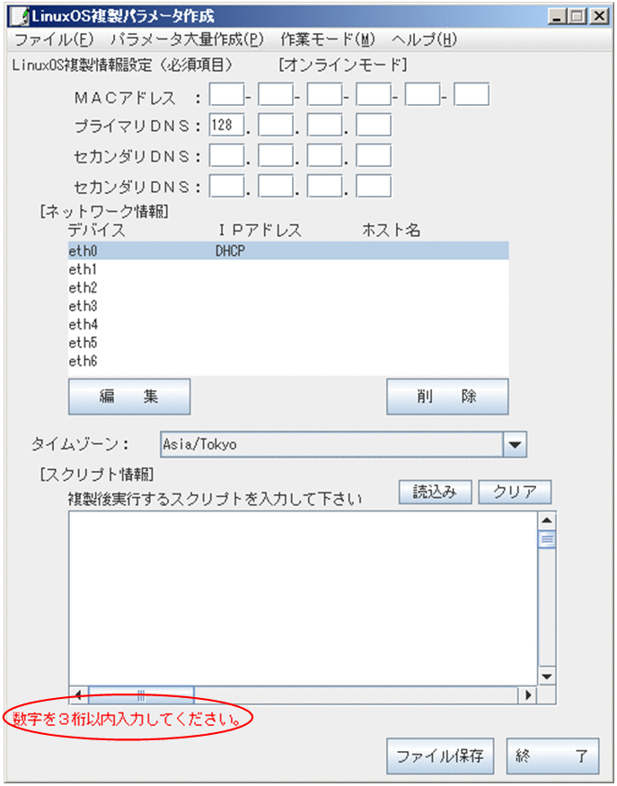617x786 pixels.
Task: Select the eth2 device row
Action: [288, 288]
